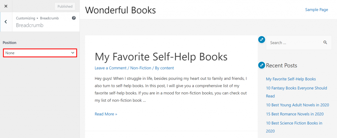
Task: Click the Leave a Comment link
Action: click(110, 68)
